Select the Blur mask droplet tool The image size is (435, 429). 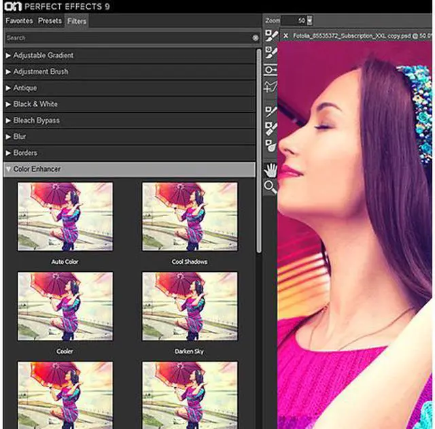point(271,144)
